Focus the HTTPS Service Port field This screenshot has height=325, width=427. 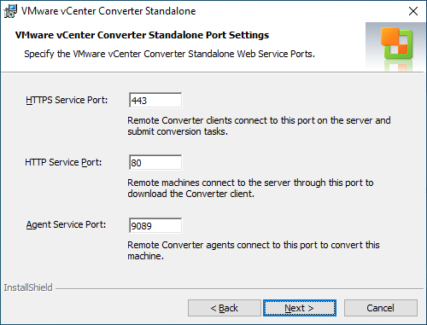pos(155,100)
